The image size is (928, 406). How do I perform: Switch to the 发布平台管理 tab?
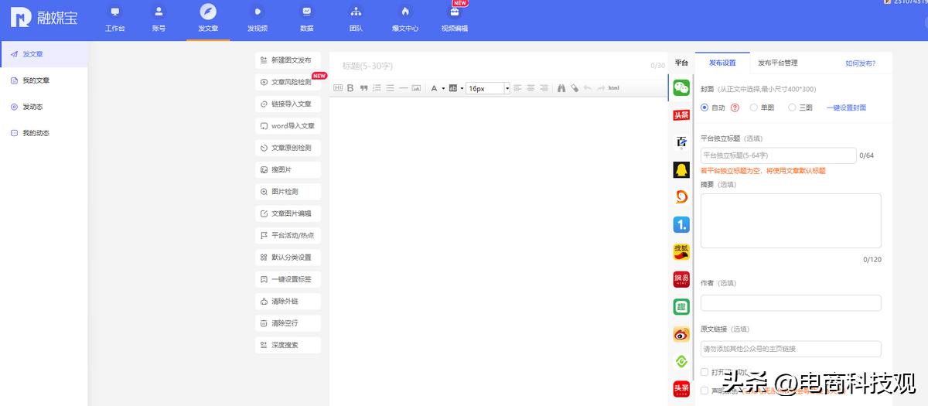(777, 63)
